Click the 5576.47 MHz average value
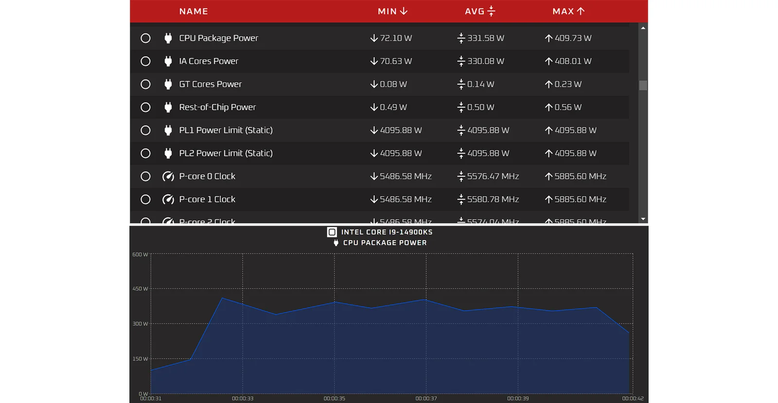The image size is (778, 403). (x=493, y=176)
